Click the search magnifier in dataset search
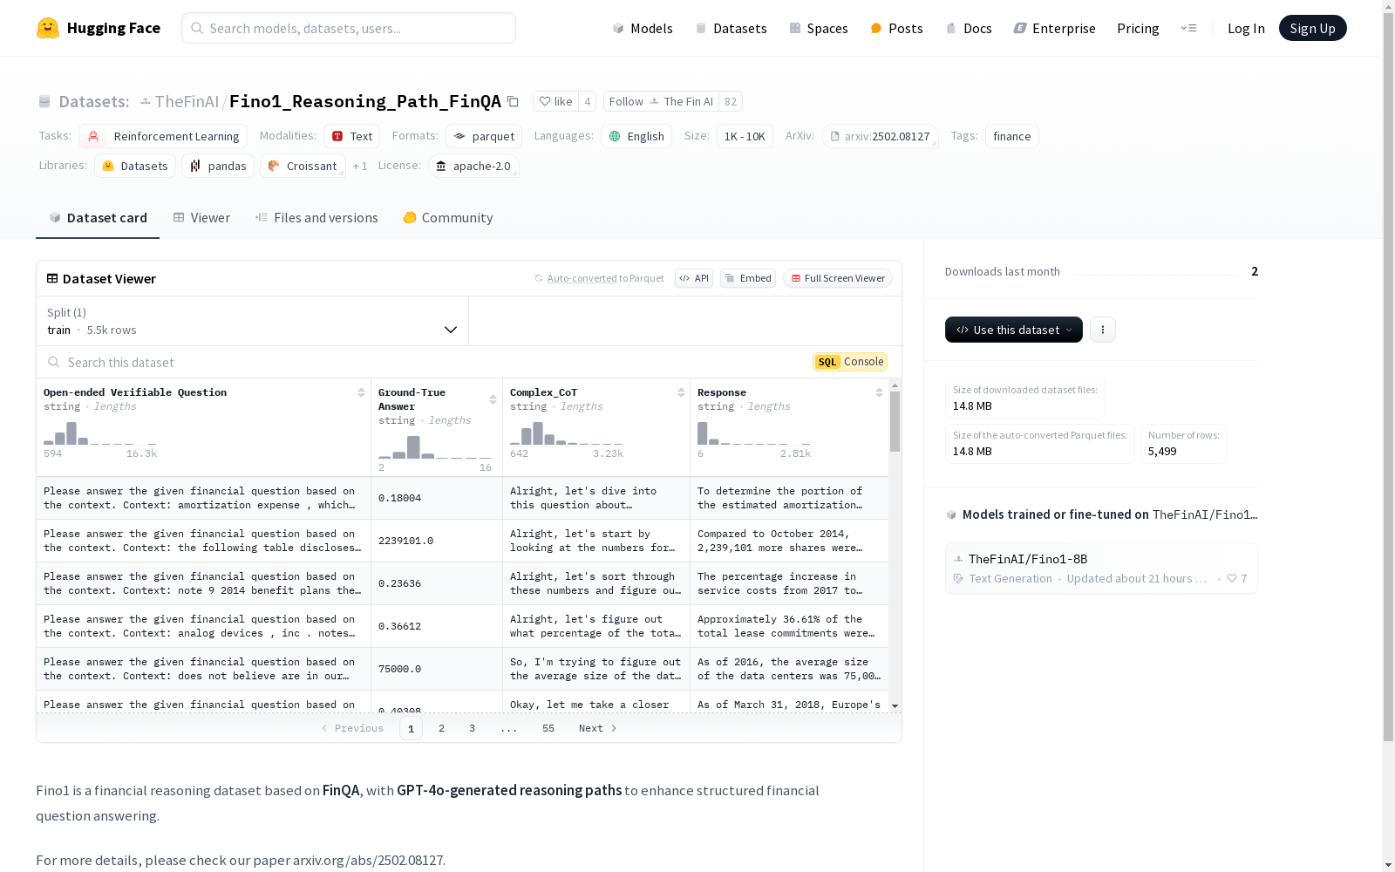Image resolution: width=1395 pixels, height=872 pixels. pyautogui.click(x=54, y=362)
